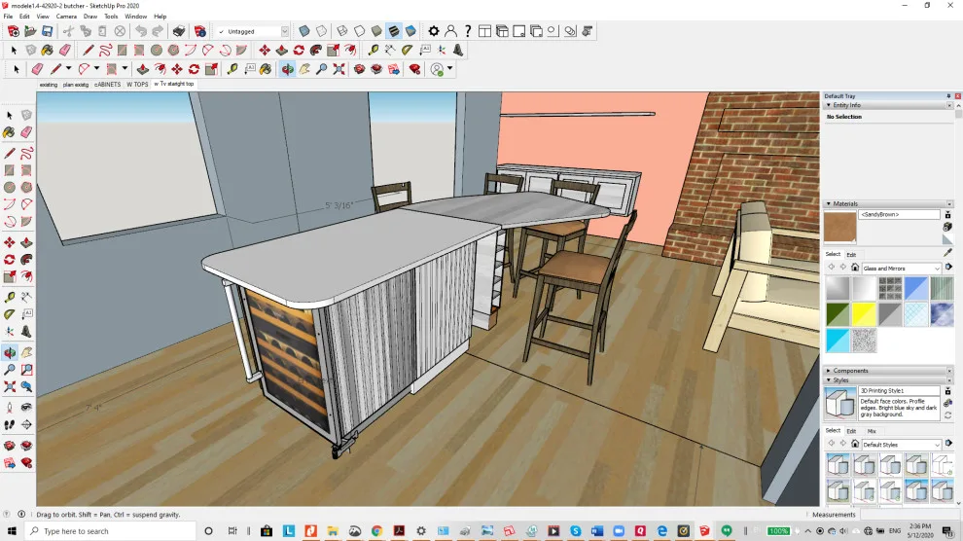Open the Camera menu
This screenshot has width=963, height=541.
tap(66, 17)
